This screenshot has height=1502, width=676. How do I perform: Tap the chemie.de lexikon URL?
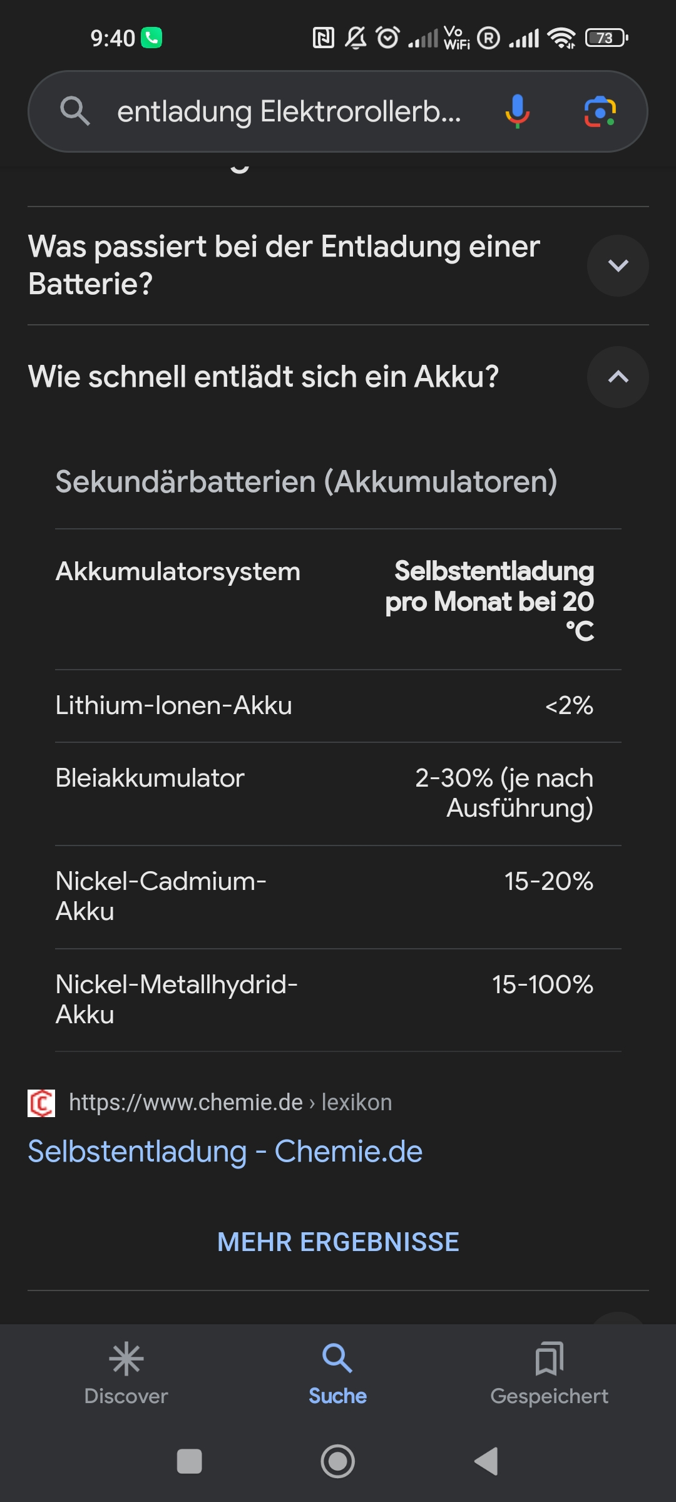pyautogui.click(x=230, y=1103)
